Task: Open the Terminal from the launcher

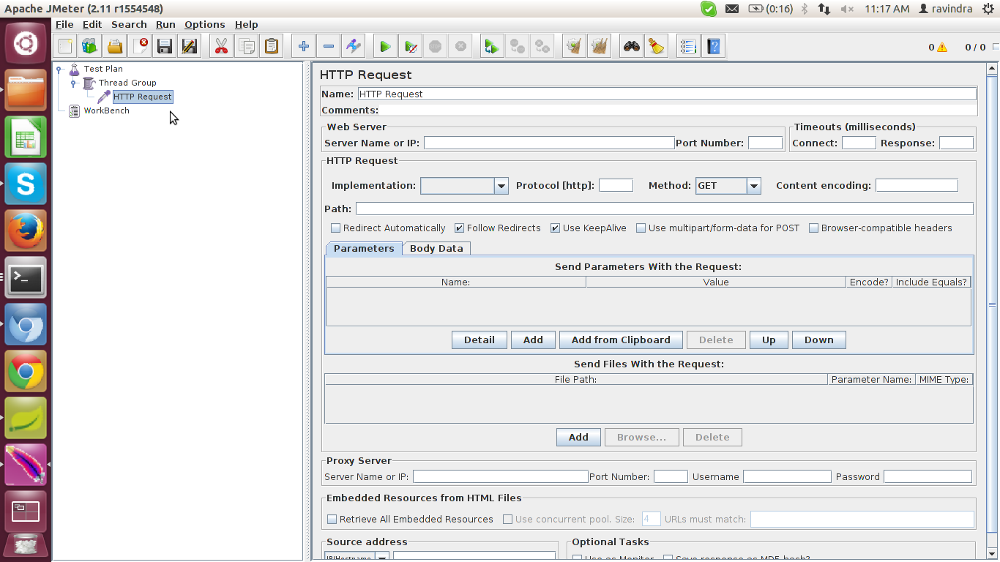Action: (x=26, y=277)
